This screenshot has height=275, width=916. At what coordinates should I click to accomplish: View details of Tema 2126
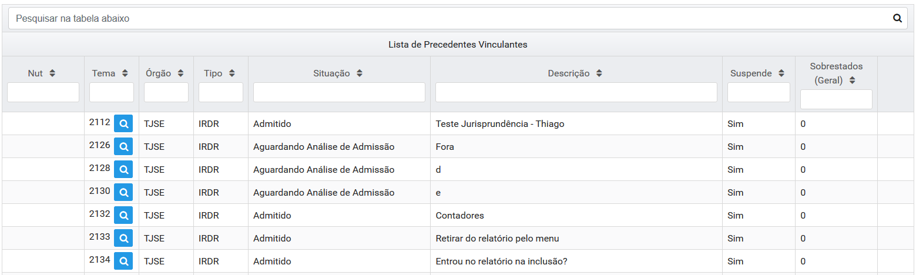123,147
